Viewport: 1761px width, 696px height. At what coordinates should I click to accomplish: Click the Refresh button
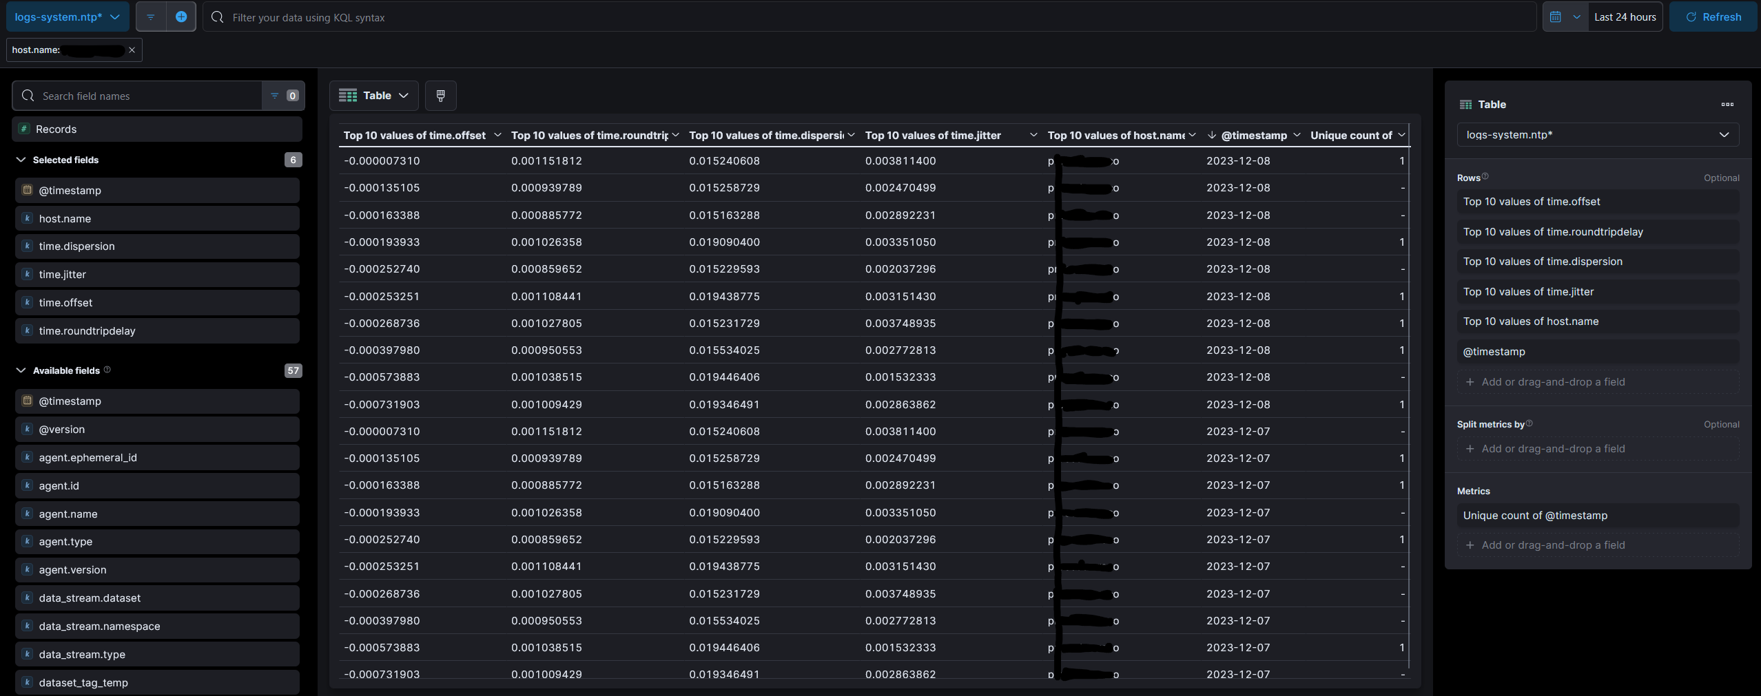point(1713,17)
